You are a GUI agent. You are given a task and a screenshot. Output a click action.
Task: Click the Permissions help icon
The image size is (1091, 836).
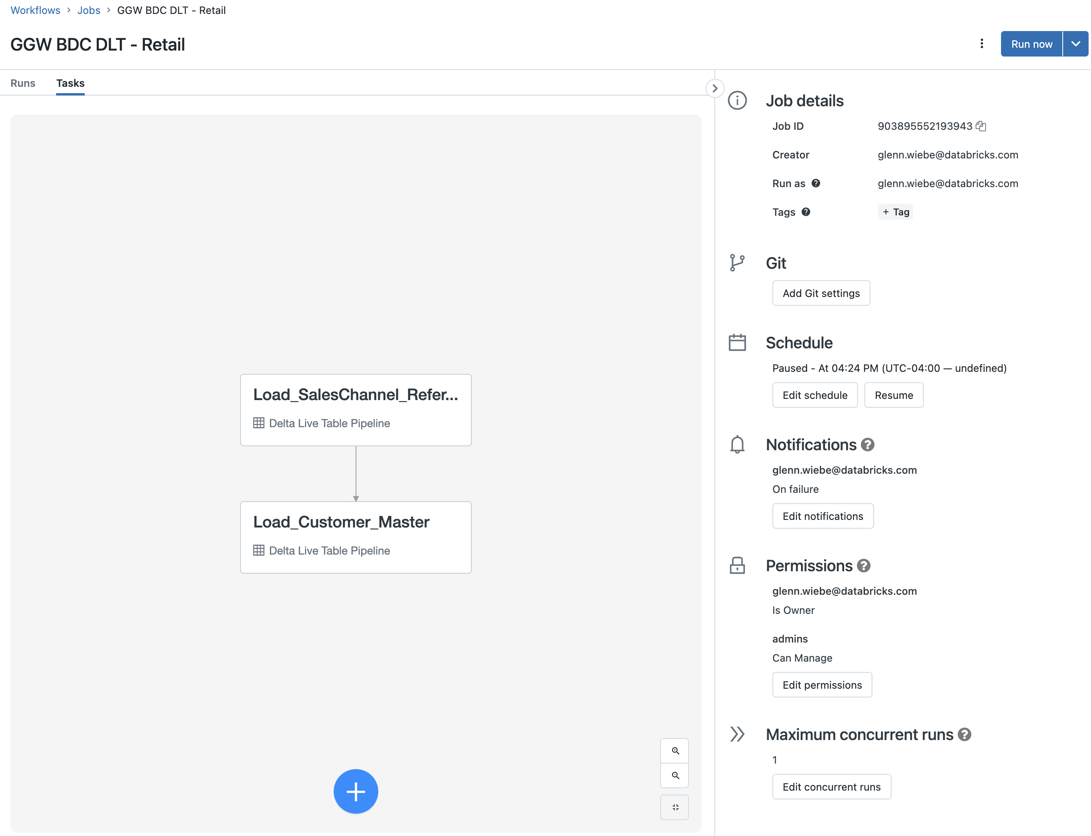[x=864, y=566]
